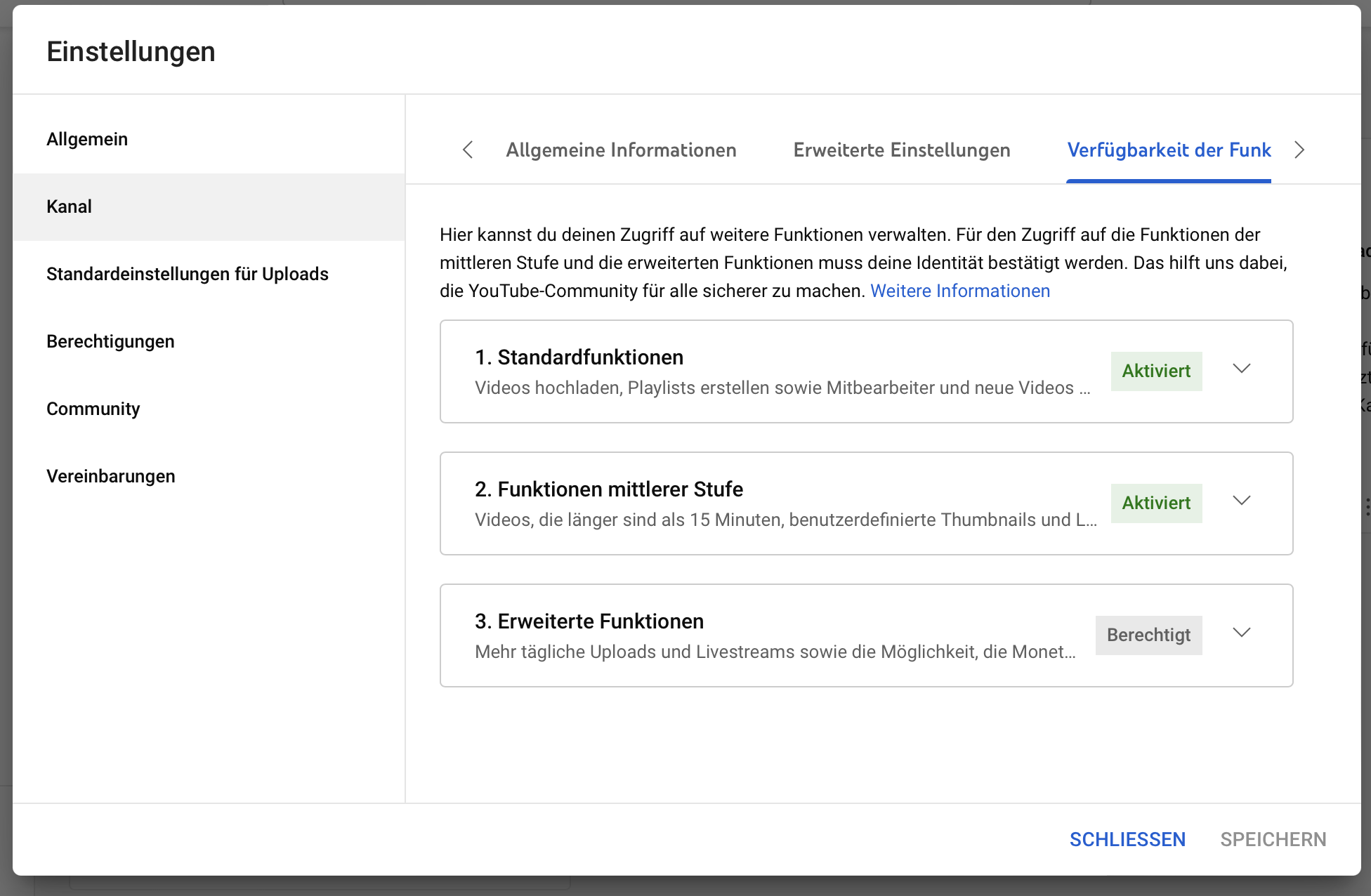
Task: Open Vereinbarungen in the sidebar
Action: [x=110, y=476]
